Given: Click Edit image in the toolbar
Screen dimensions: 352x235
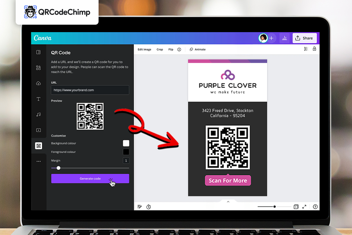Looking at the screenshot, I should click(144, 50).
